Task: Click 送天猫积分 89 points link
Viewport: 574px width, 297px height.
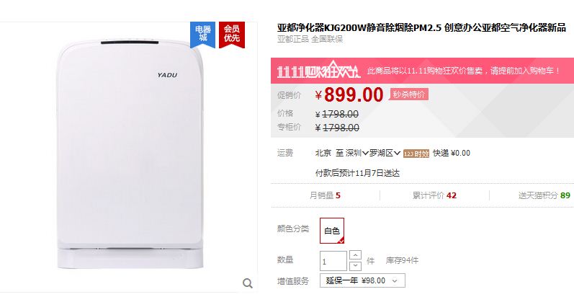Action: tap(544, 195)
